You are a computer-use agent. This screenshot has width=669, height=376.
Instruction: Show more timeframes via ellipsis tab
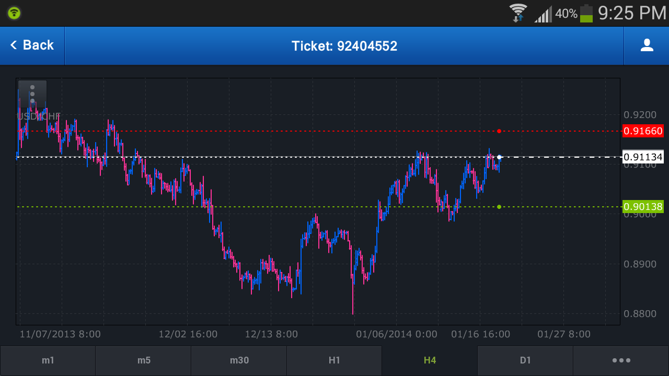coord(621,360)
